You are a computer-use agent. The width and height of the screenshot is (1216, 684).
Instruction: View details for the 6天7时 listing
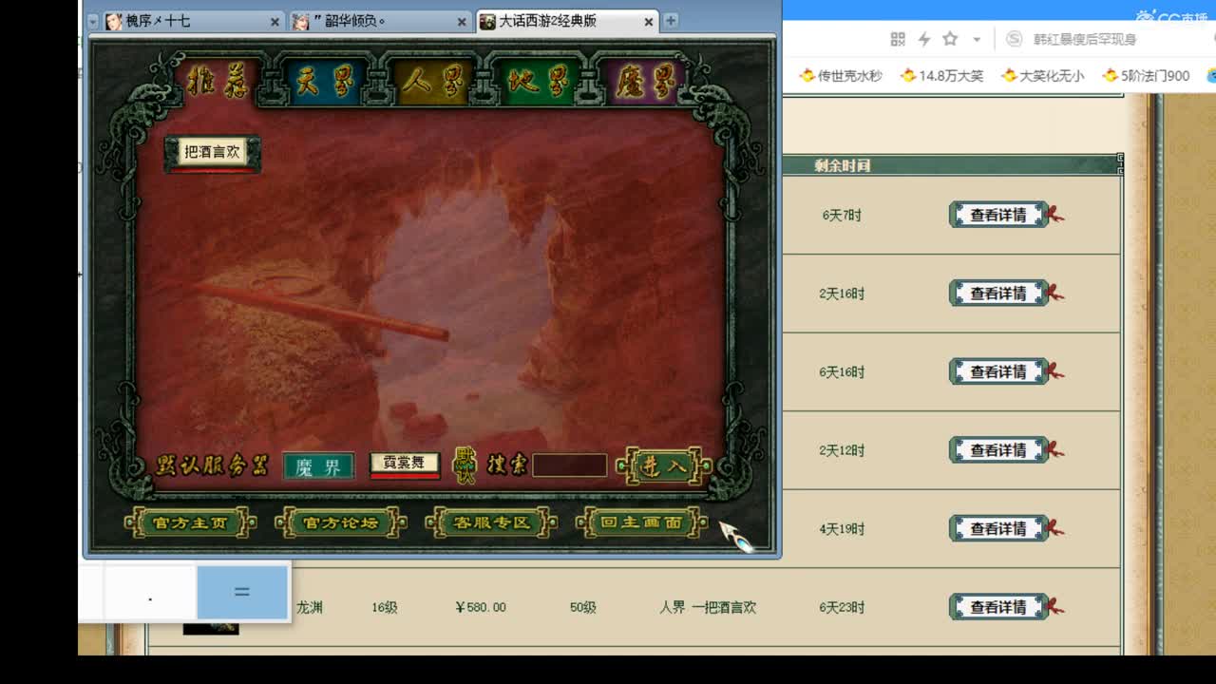point(998,215)
